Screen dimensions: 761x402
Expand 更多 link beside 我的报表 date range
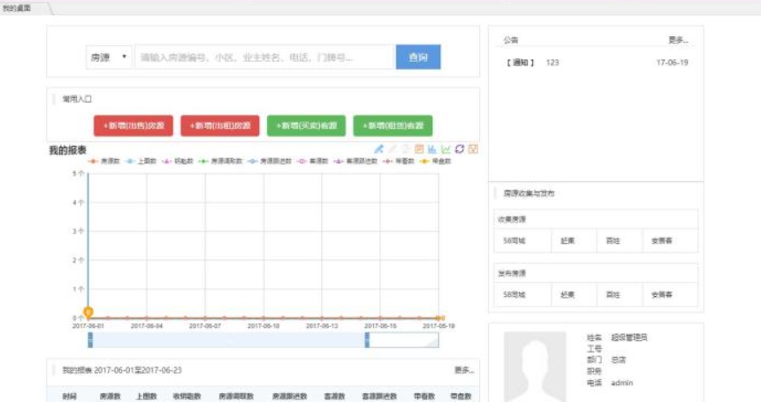point(464,370)
